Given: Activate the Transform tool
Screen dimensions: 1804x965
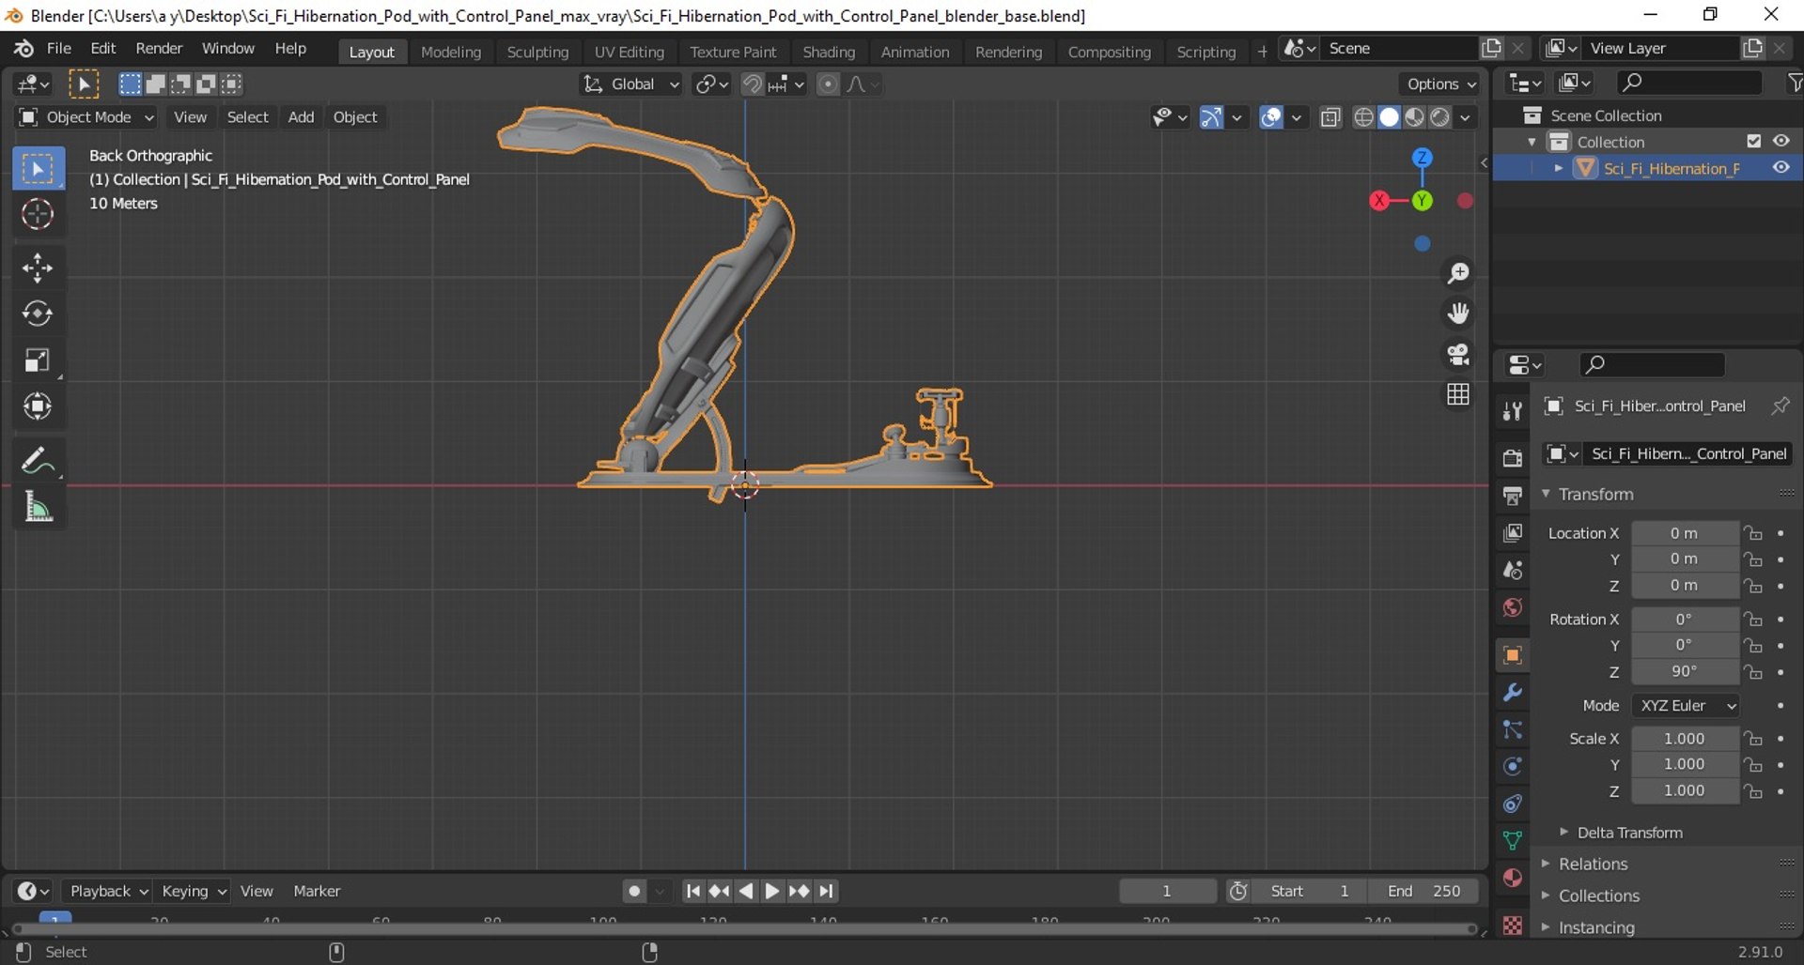Looking at the screenshot, I should (38, 406).
